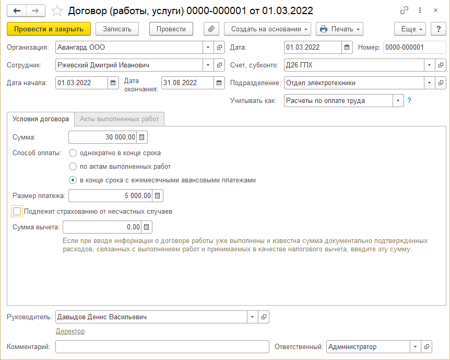This screenshot has width=450, height=360.
Task: Click the 'Директор' link
Action: [x=70, y=331]
